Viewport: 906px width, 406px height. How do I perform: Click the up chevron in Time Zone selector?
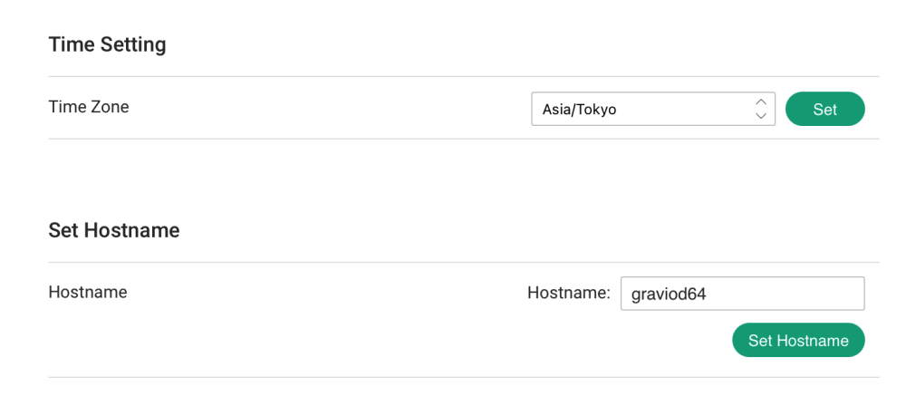pos(761,102)
